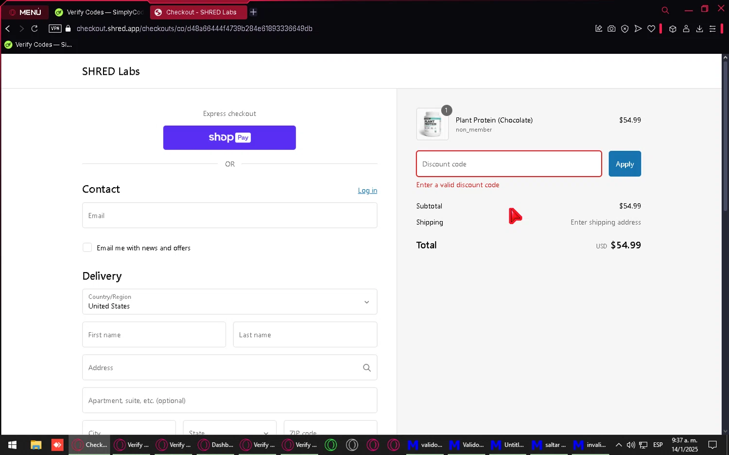Open the red AnyDesk taskbar icon
Image resolution: width=729 pixels, height=455 pixels.
pos(57,445)
